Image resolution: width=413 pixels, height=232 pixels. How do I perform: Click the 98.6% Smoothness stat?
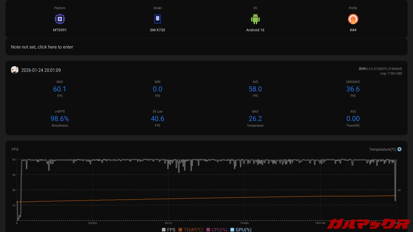pyautogui.click(x=60, y=119)
